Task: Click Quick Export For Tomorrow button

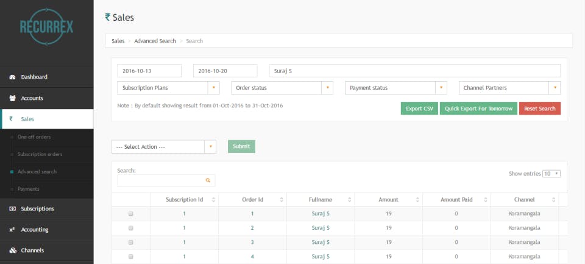Action: (x=479, y=109)
